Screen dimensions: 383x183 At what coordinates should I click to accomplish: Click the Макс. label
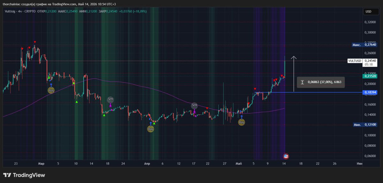click(x=357, y=45)
